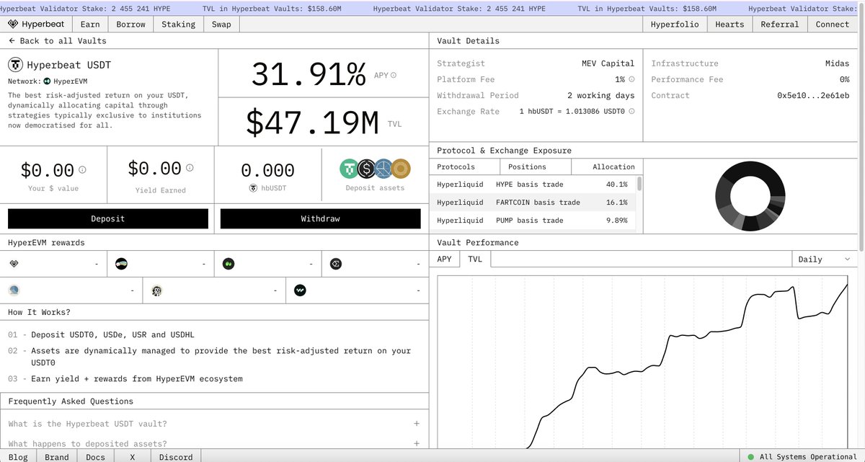865x462 pixels.
Task: Open the Daily interval dropdown
Action: click(824, 259)
